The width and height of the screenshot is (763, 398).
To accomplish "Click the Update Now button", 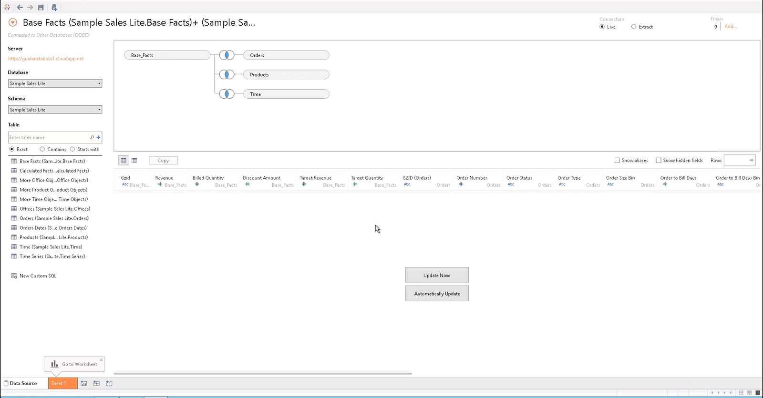I will [437, 275].
